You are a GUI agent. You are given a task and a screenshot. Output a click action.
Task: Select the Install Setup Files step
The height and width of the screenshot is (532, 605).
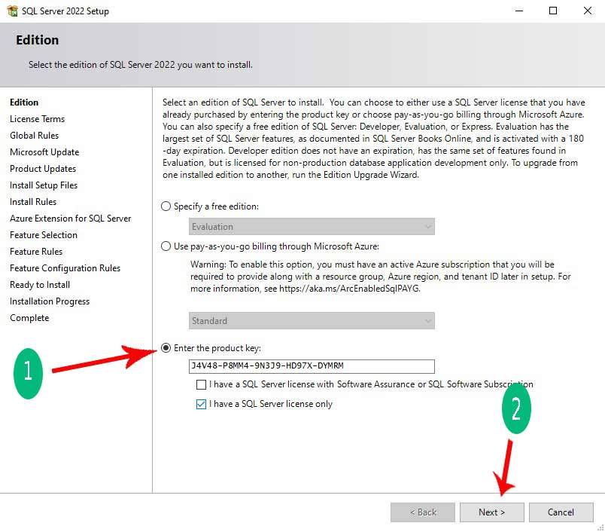[x=44, y=185]
